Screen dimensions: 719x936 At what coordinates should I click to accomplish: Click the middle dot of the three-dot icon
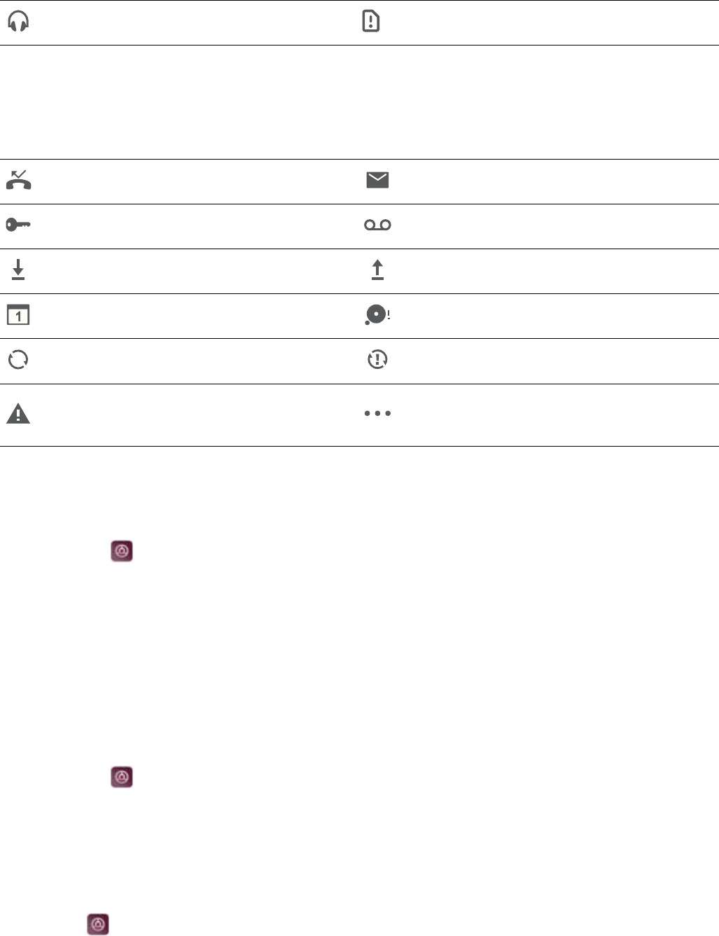pos(377,414)
